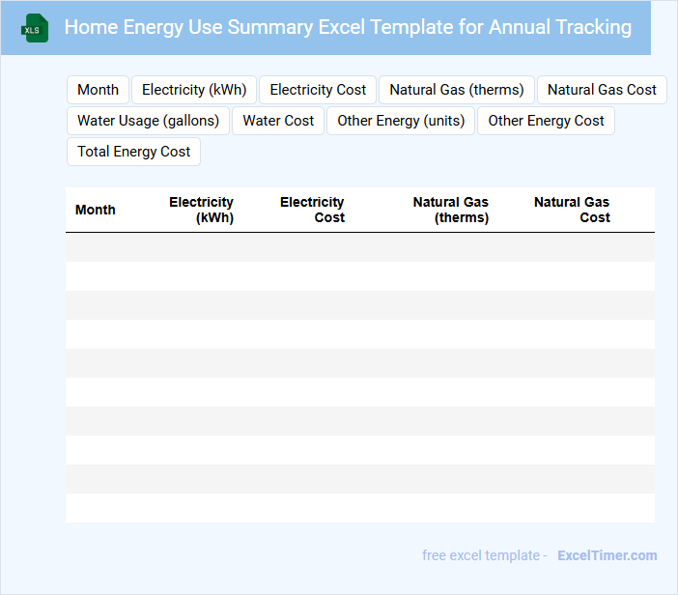The height and width of the screenshot is (595, 678).
Task: Click the Water Cost tag
Action: click(278, 121)
